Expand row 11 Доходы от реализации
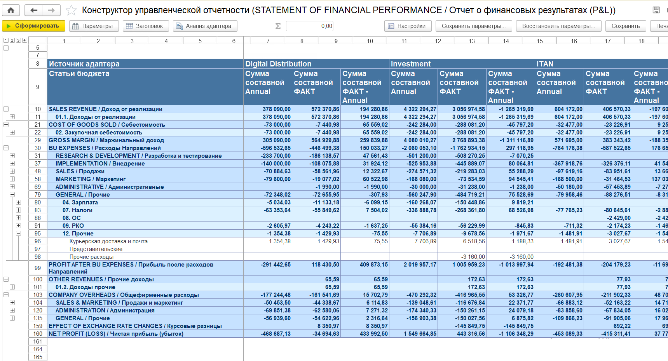The width and height of the screenshot is (668, 361). [x=12, y=117]
